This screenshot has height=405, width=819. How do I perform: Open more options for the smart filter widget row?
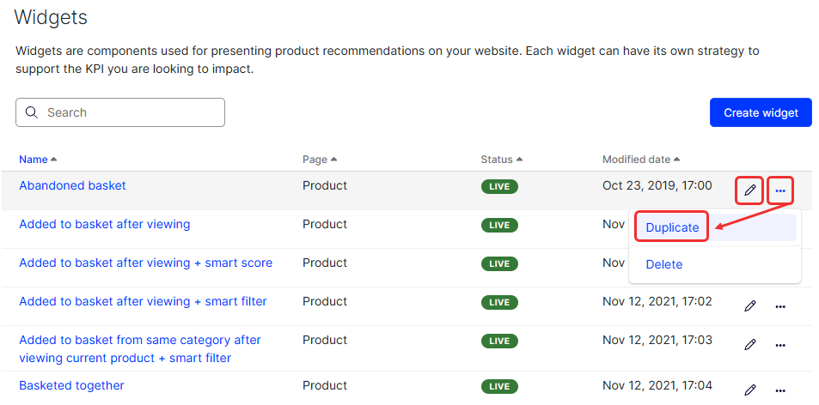[780, 307]
